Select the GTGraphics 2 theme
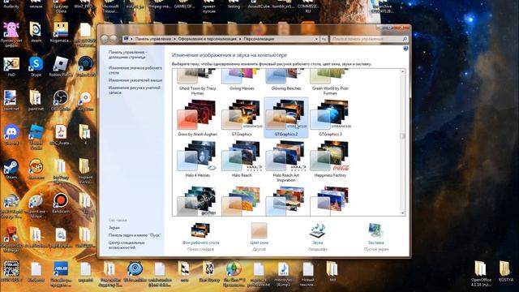The image size is (519, 292). [x=286, y=118]
